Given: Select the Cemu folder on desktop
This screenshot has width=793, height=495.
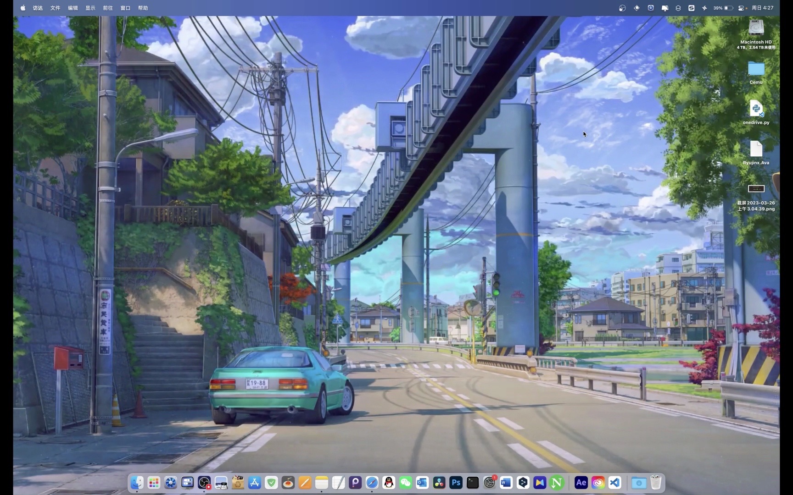Looking at the screenshot, I should tap(756, 69).
